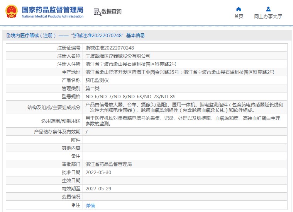Click the 适用范围/预期用途 label
Screen dimensions: 293x212
[61, 121]
